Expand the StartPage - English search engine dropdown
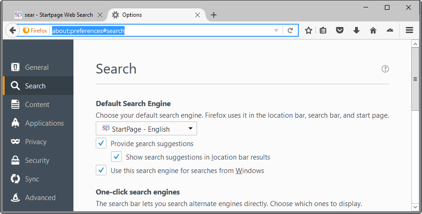422x214 pixels. pos(146,128)
